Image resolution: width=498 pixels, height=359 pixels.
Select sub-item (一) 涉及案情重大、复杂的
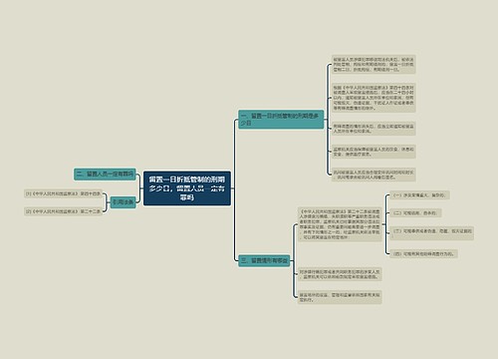point(420,195)
